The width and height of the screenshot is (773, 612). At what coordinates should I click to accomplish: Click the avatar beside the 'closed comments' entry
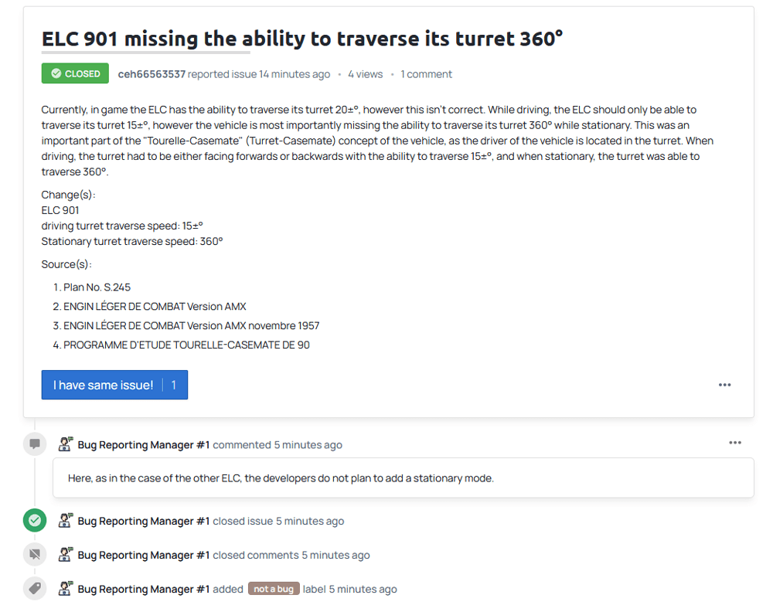(x=66, y=555)
